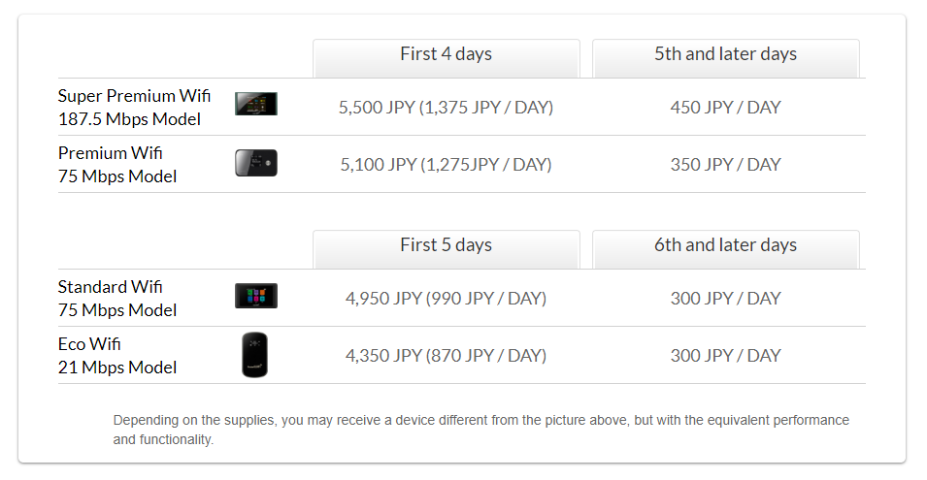This screenshot has height=480, width=927.
Task: Click the 5,100 JPY price cell
Action: click(x=446, y=165)
